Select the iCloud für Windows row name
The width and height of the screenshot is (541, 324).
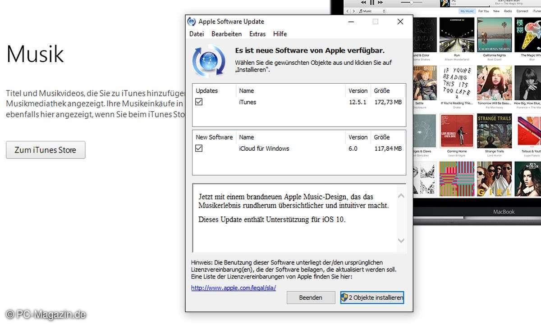(x=264, y=148)
